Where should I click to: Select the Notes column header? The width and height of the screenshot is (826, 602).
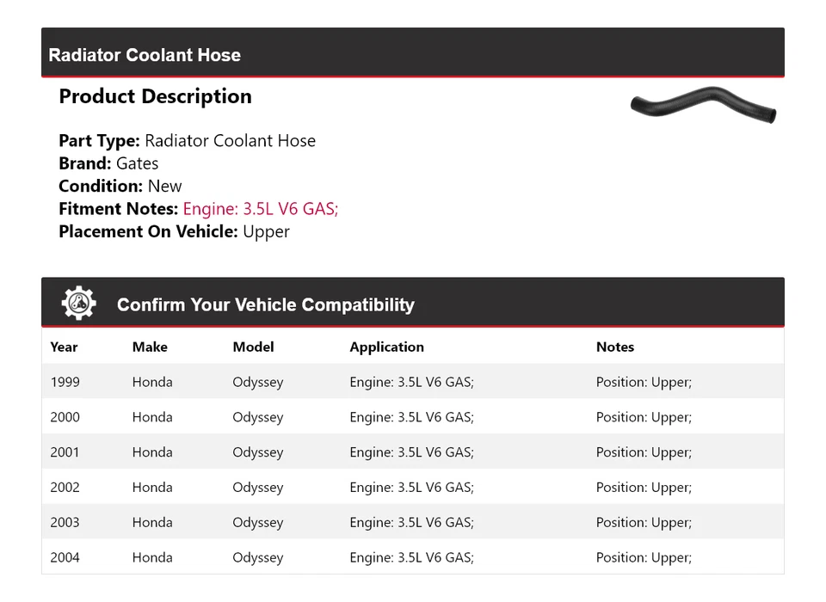[x=614, y=347]
